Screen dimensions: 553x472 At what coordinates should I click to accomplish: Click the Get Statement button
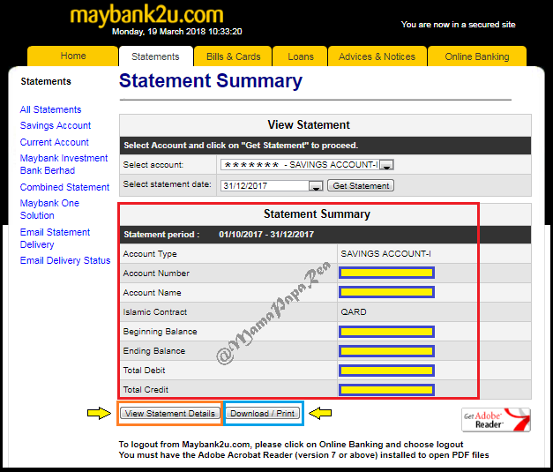[x=361, y=185]
